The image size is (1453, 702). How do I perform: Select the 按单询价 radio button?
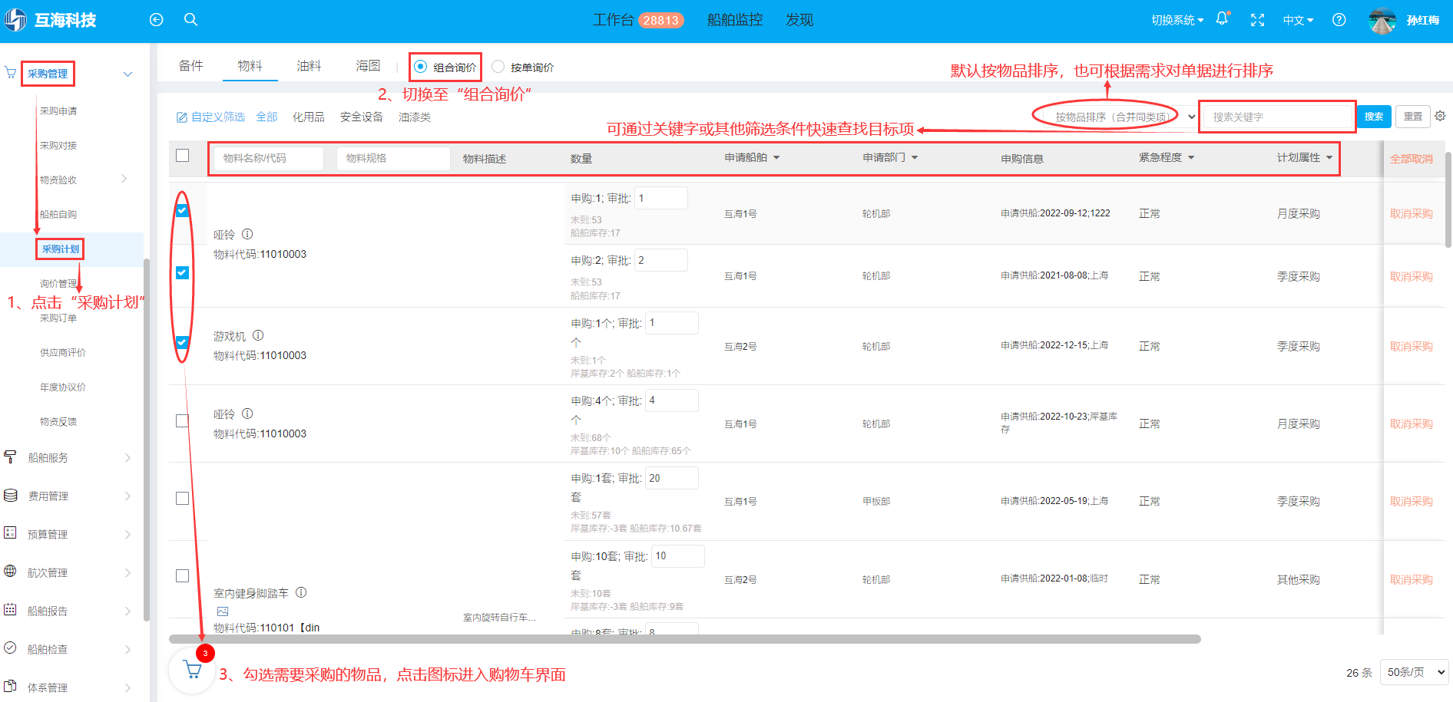pos(498,67)
